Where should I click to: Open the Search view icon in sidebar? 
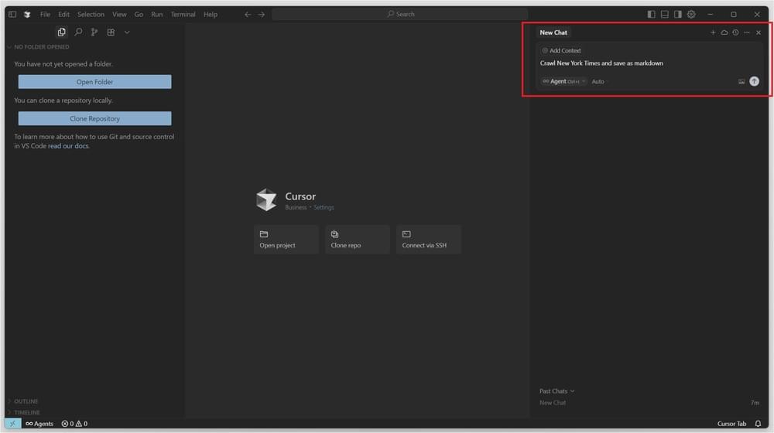pos(78,32)
